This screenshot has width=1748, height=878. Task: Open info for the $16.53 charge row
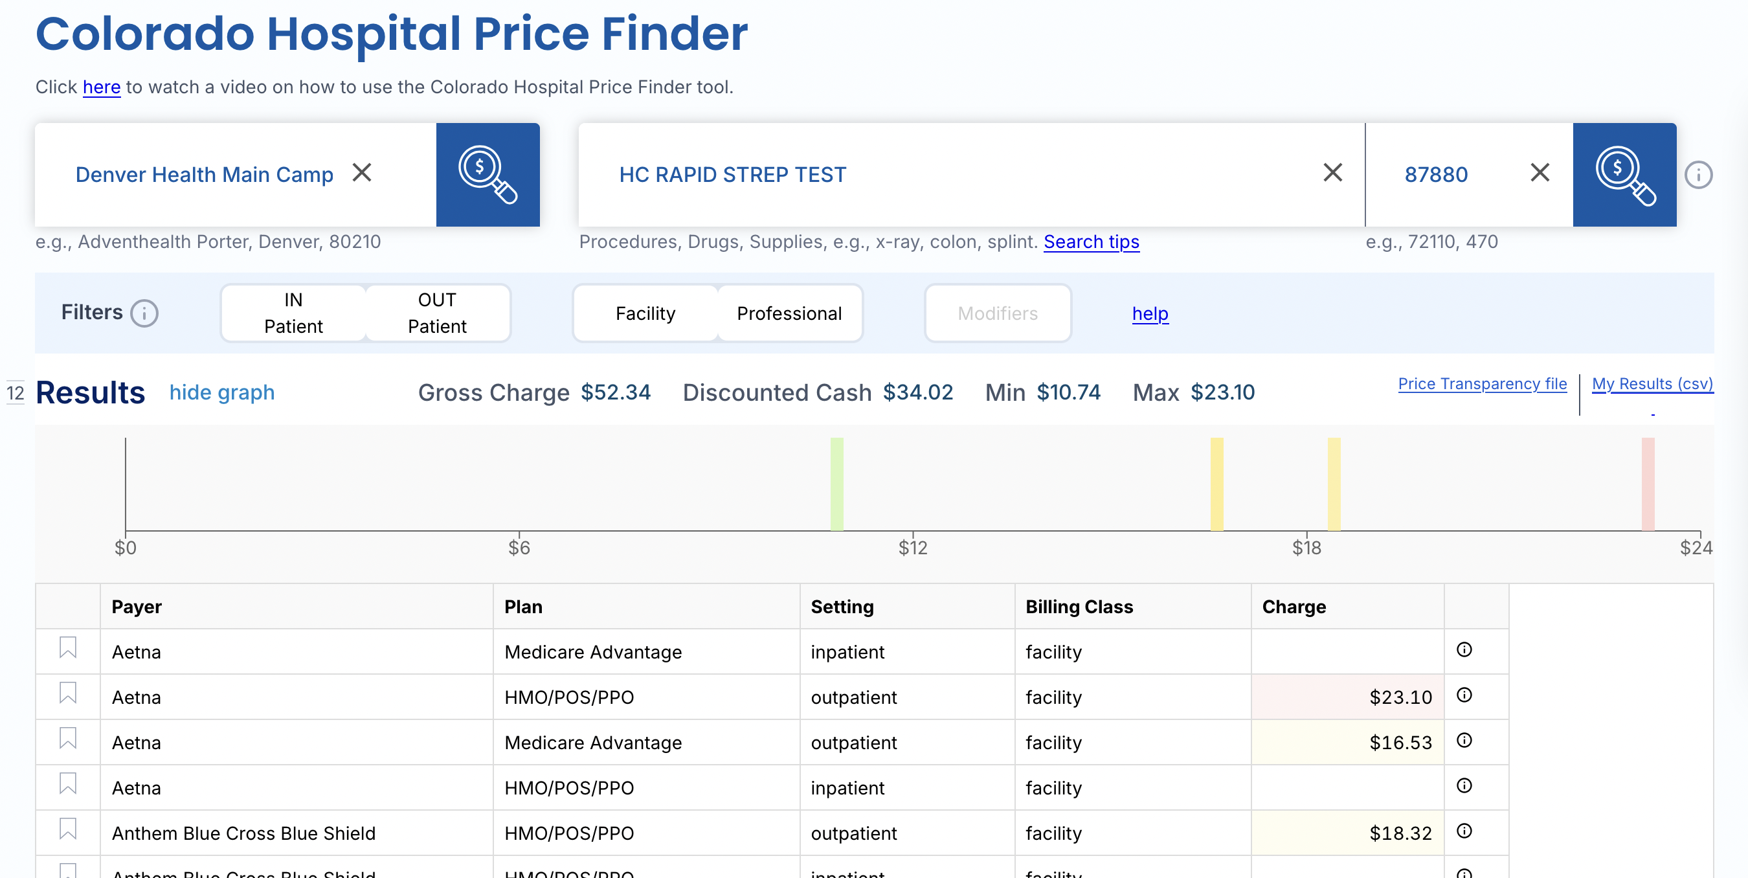[1464, 740]
